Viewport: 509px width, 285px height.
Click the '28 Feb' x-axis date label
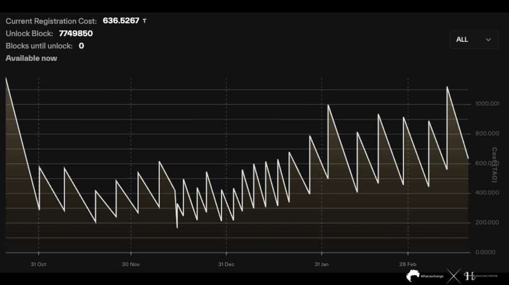408,264
